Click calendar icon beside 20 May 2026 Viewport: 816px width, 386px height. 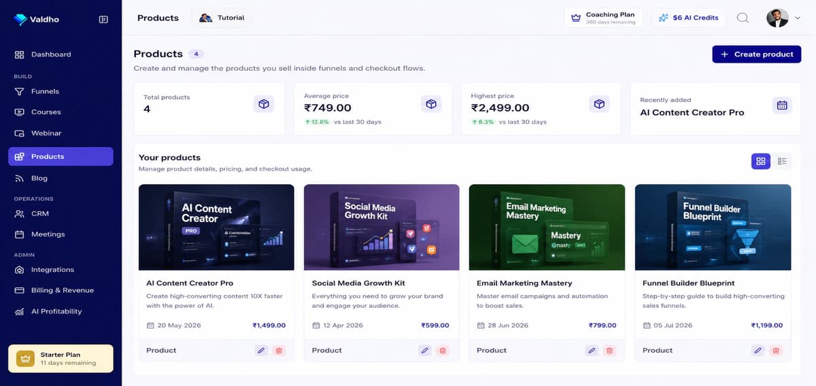click(150, 326)
